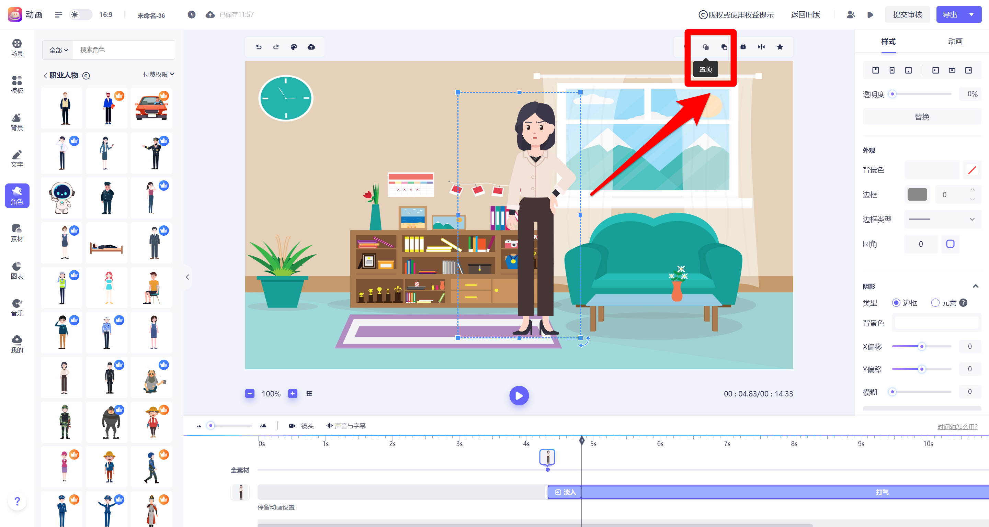
Task: Click the 导出 export button
Action: pyautogui.click(x=950, y=14)
